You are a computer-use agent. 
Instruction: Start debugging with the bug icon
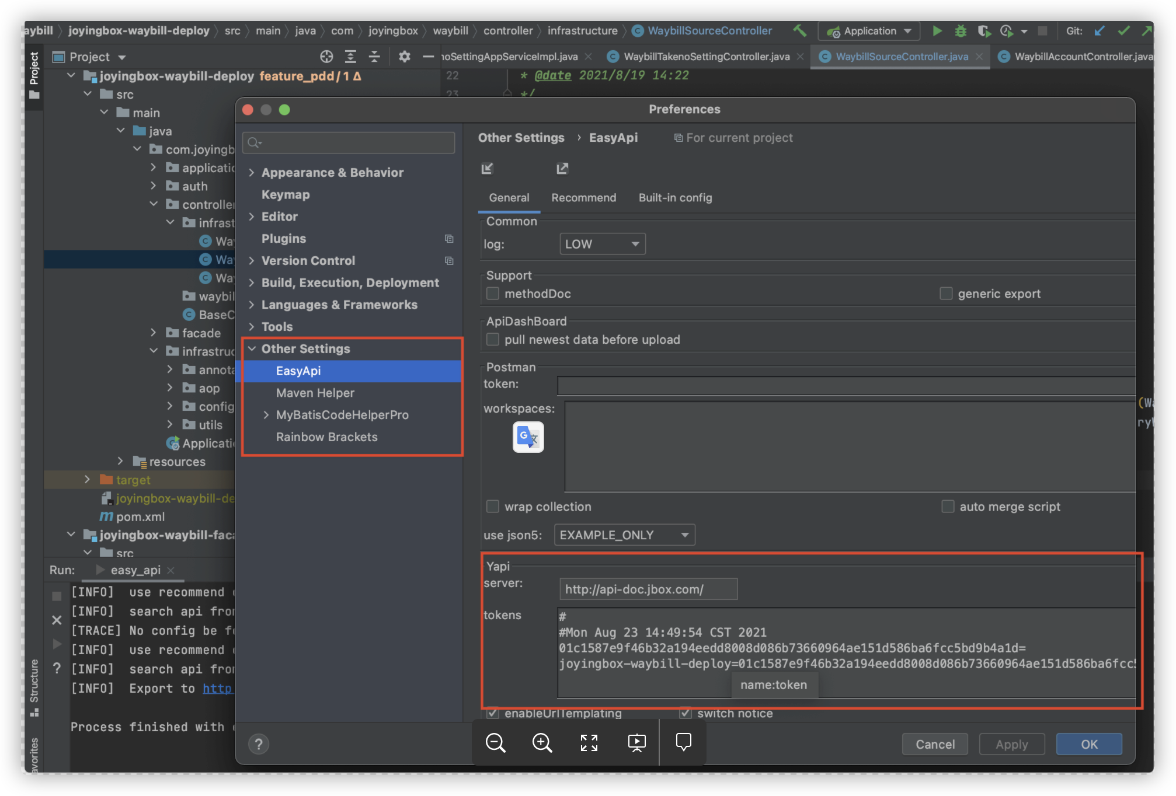[x=960, y=30]
